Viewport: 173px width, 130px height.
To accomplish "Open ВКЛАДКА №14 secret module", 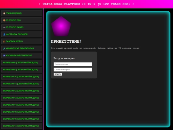I will 22,105.
